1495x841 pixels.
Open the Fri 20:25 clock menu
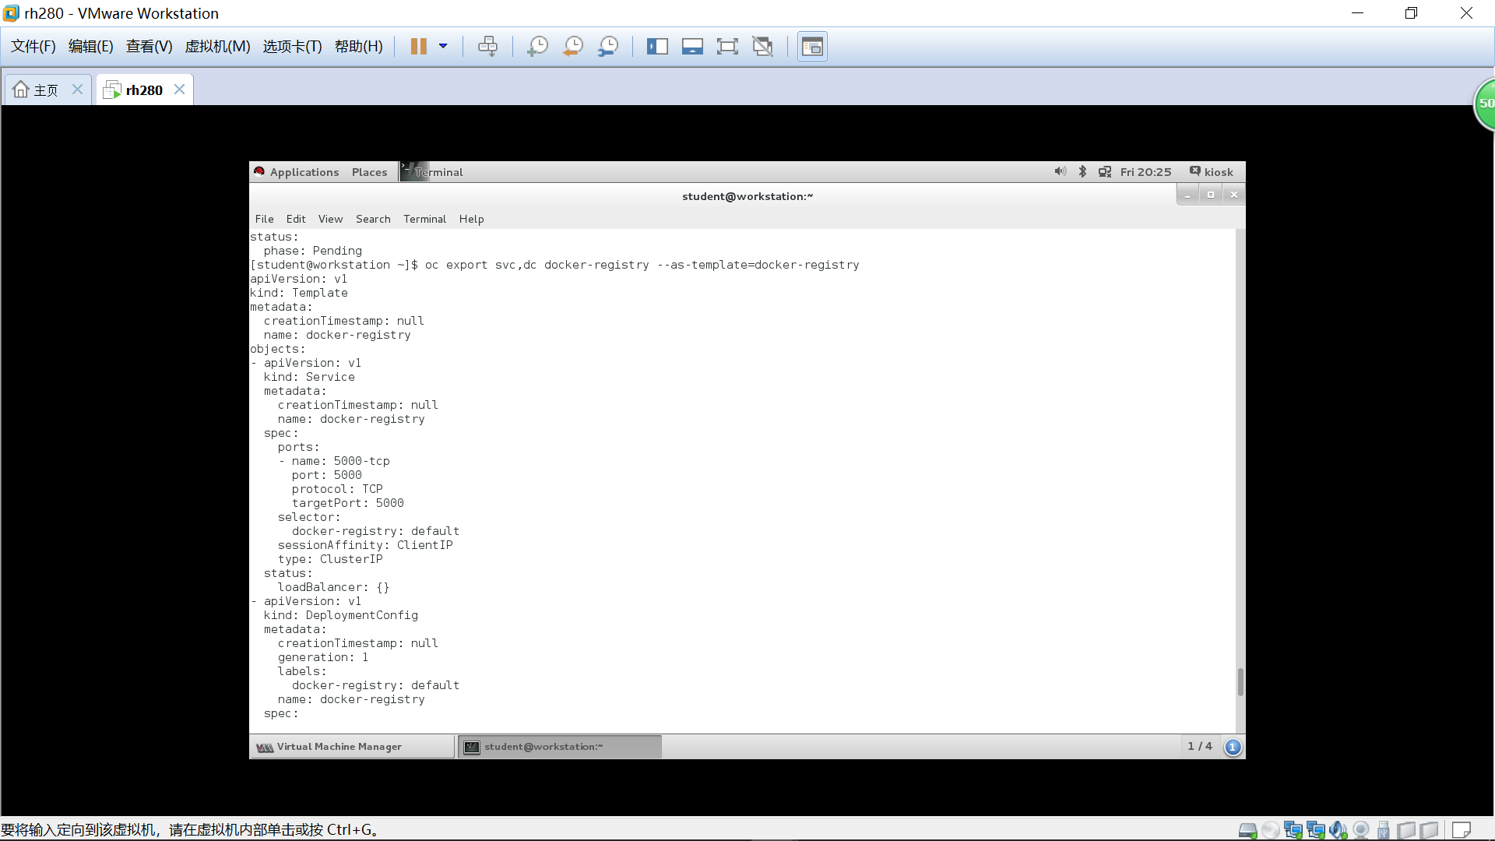point(1145,171)
